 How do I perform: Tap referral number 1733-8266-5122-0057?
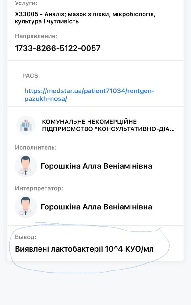(58, 48)
